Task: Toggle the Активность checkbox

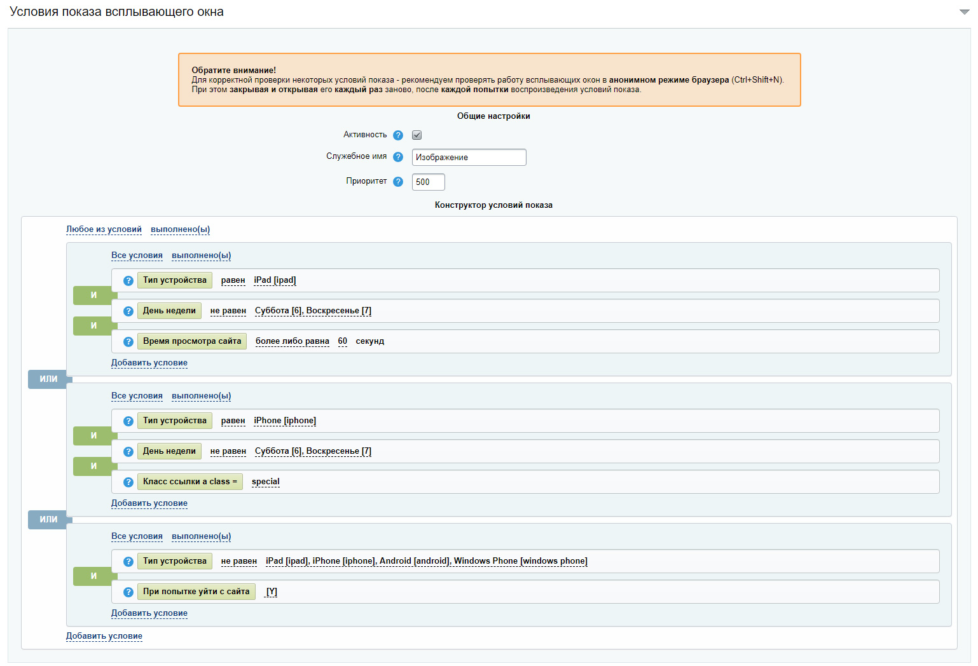Action: (x=417, y=135)
